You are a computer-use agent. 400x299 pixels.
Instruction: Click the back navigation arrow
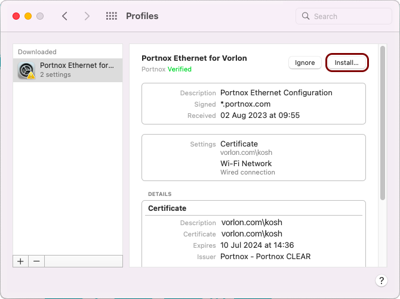coord(64,16)
